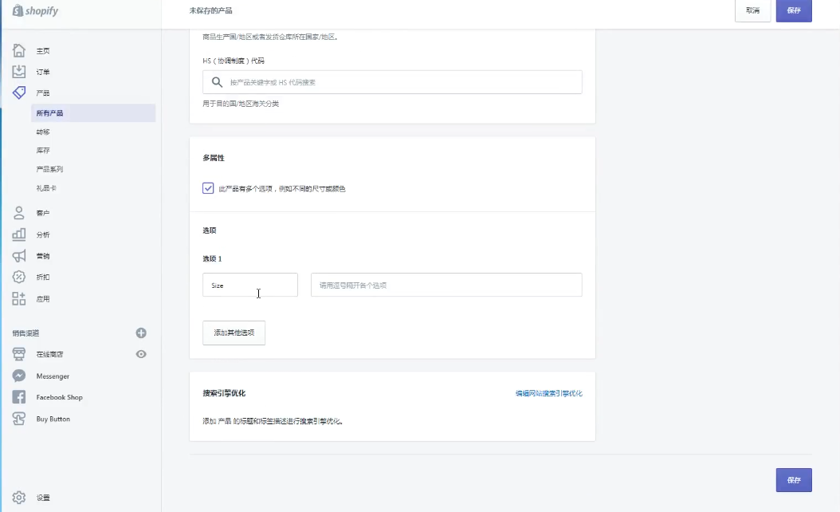Click the eye icon beside Online Store (在线商店)
Viewport: 840px width, 512px height.
(141, 354)
